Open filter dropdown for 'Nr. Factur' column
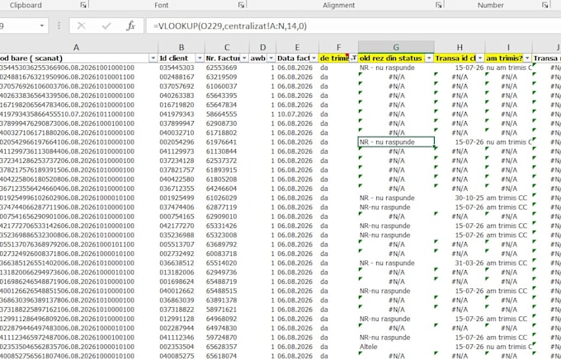 (244, 58)
